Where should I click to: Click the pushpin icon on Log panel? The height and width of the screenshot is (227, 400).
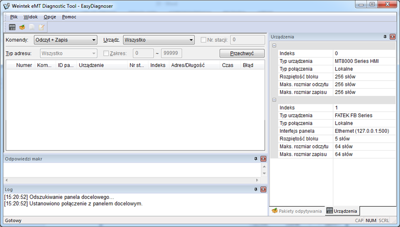[x=256, y=189]
